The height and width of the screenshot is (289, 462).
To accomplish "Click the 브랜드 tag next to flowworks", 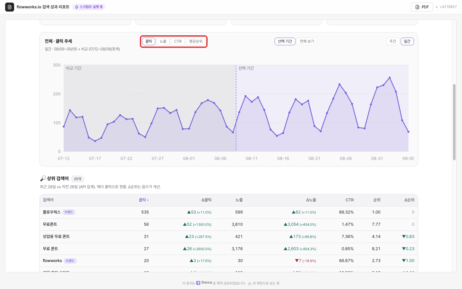I will (70, 261).
